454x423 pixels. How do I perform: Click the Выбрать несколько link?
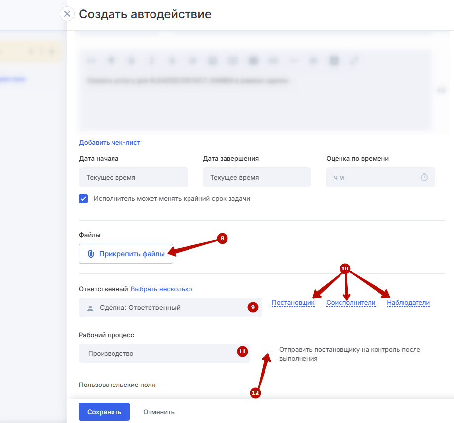161,289
